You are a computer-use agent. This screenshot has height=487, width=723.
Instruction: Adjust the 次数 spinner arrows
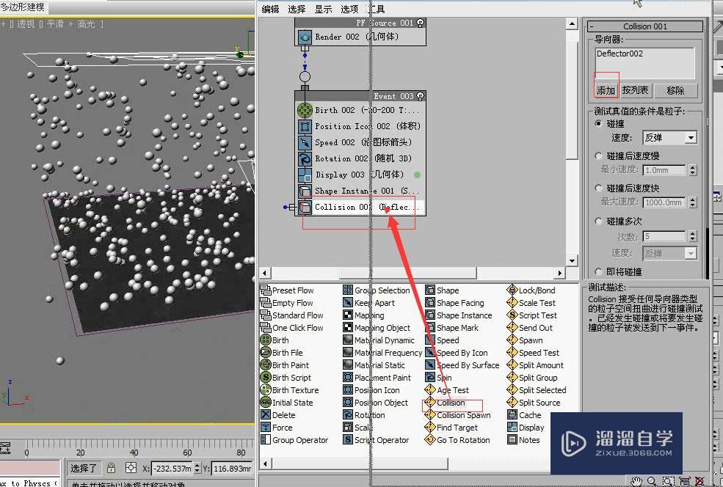(x=693, y=236)
